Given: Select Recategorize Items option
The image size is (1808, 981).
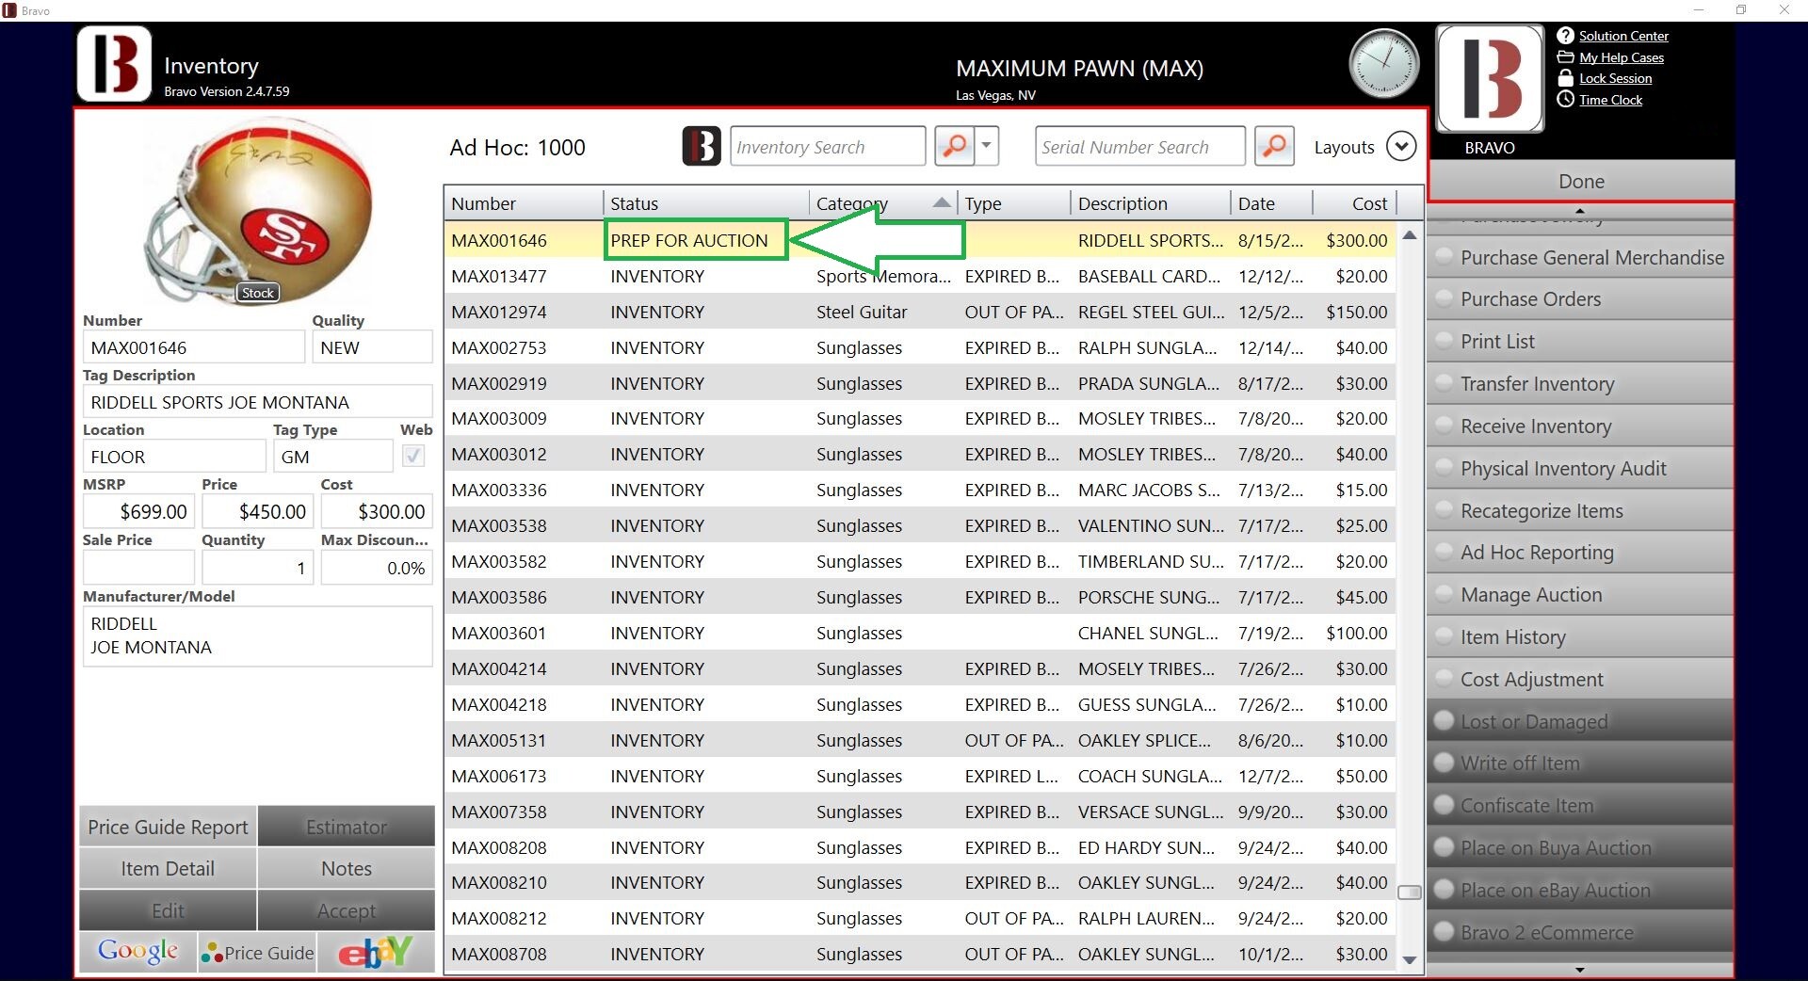Looking at the screenshot, I should (1580, 511).
